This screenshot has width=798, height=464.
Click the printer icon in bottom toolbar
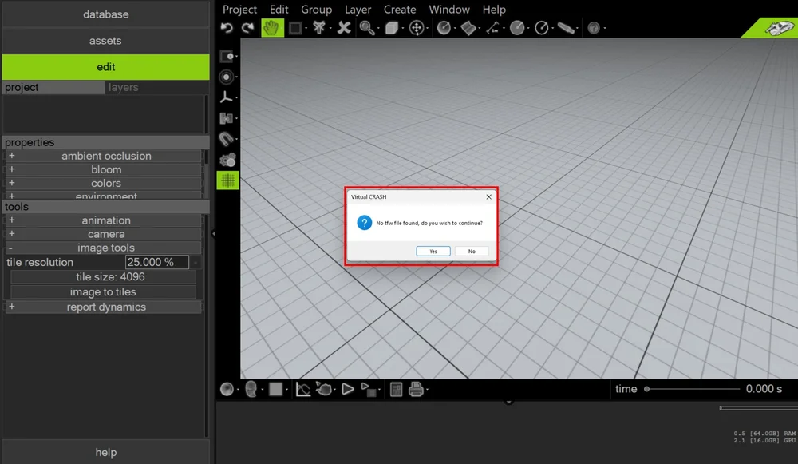coord(416,389)
